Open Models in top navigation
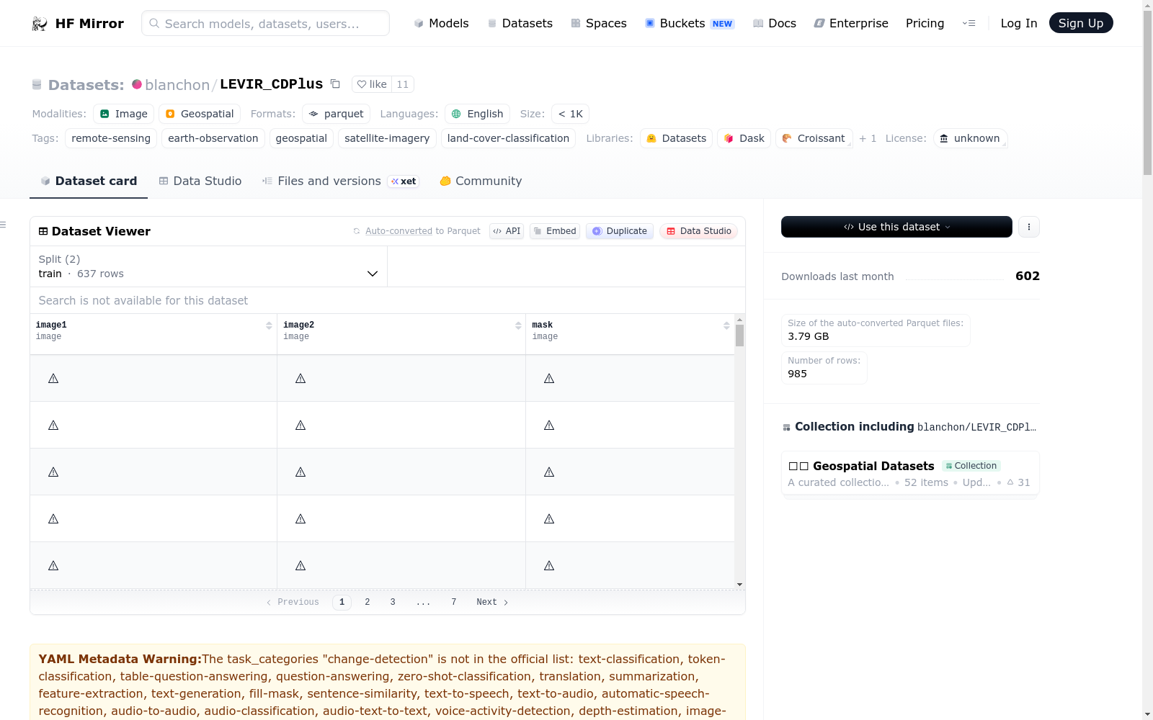 [x=441, y=23]
